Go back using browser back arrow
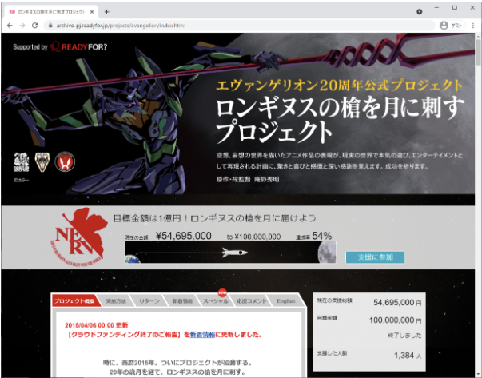The width and height of the screenshot is (482, 378). [x=10, y=26]
